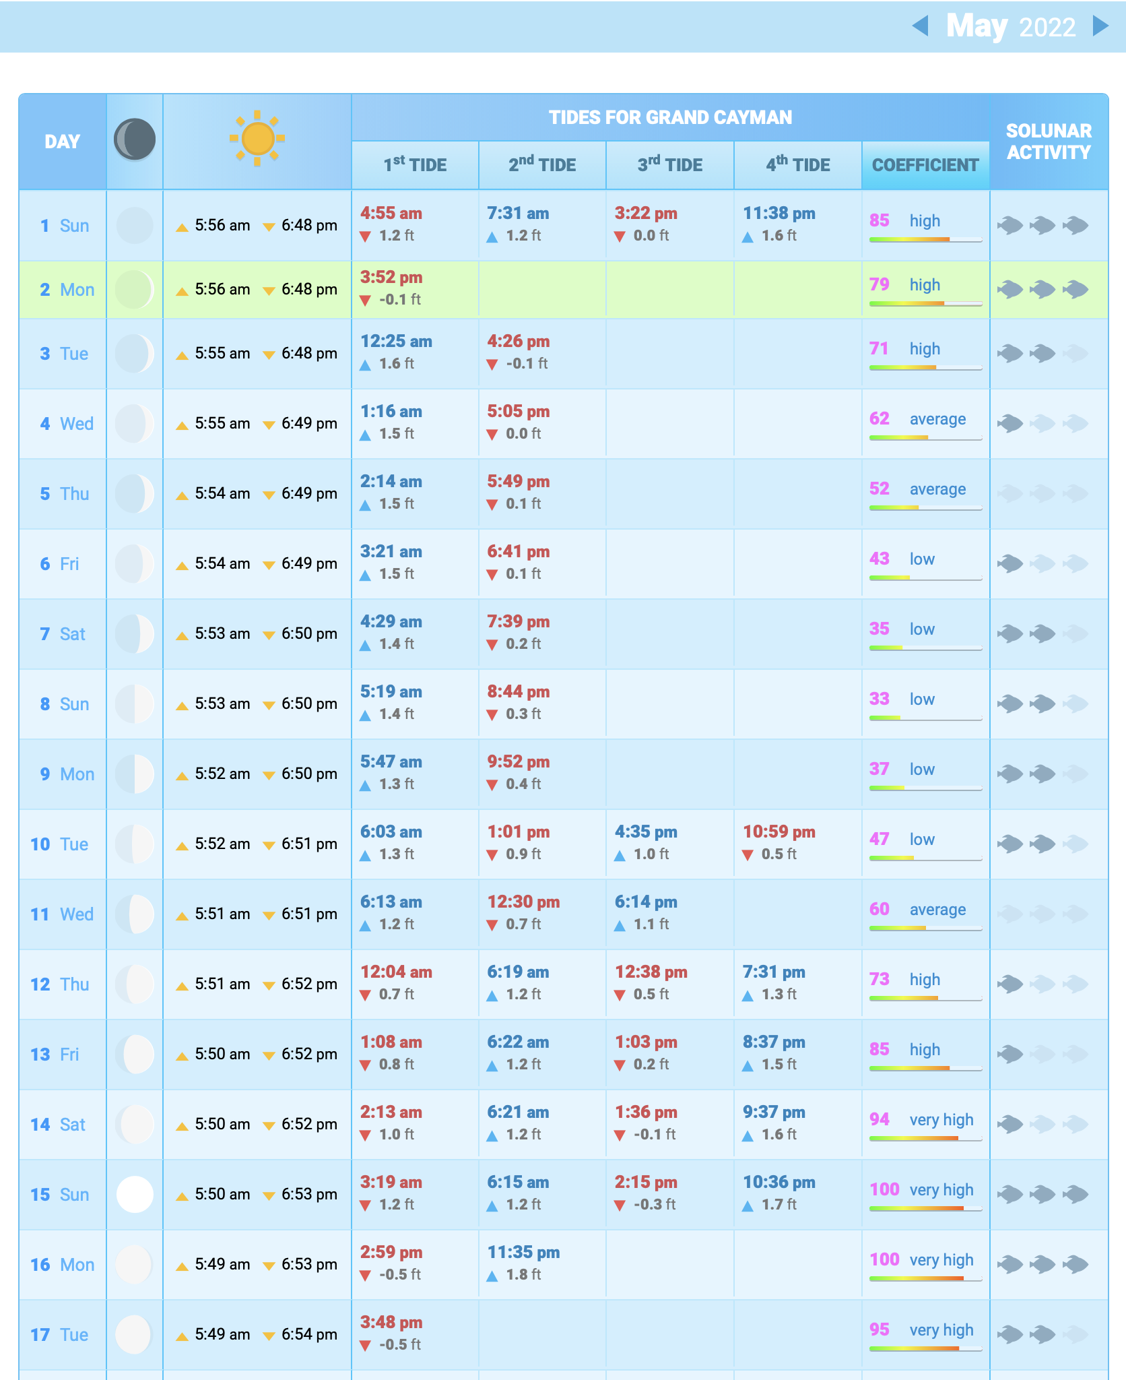Click the full moon icon for May 15
Screen dimensions: 1126x1380
(x=135, y=1194)
